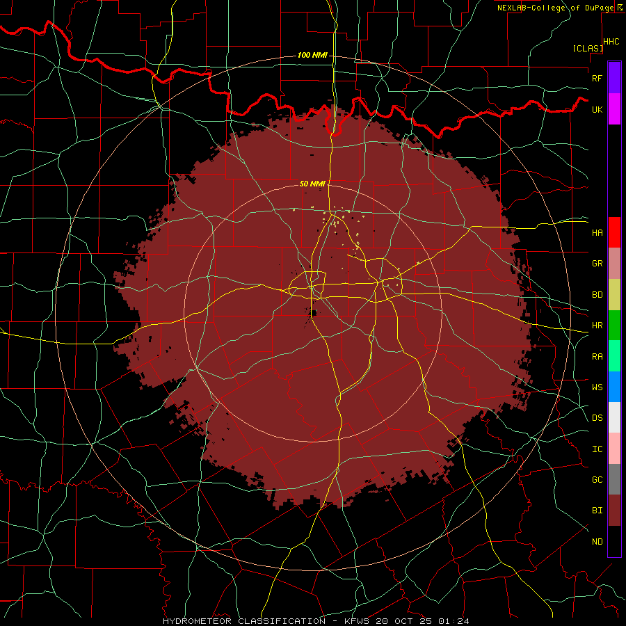Click the HA legend label
The height and width of the screenshot is (626, 626).
(597, 232)
